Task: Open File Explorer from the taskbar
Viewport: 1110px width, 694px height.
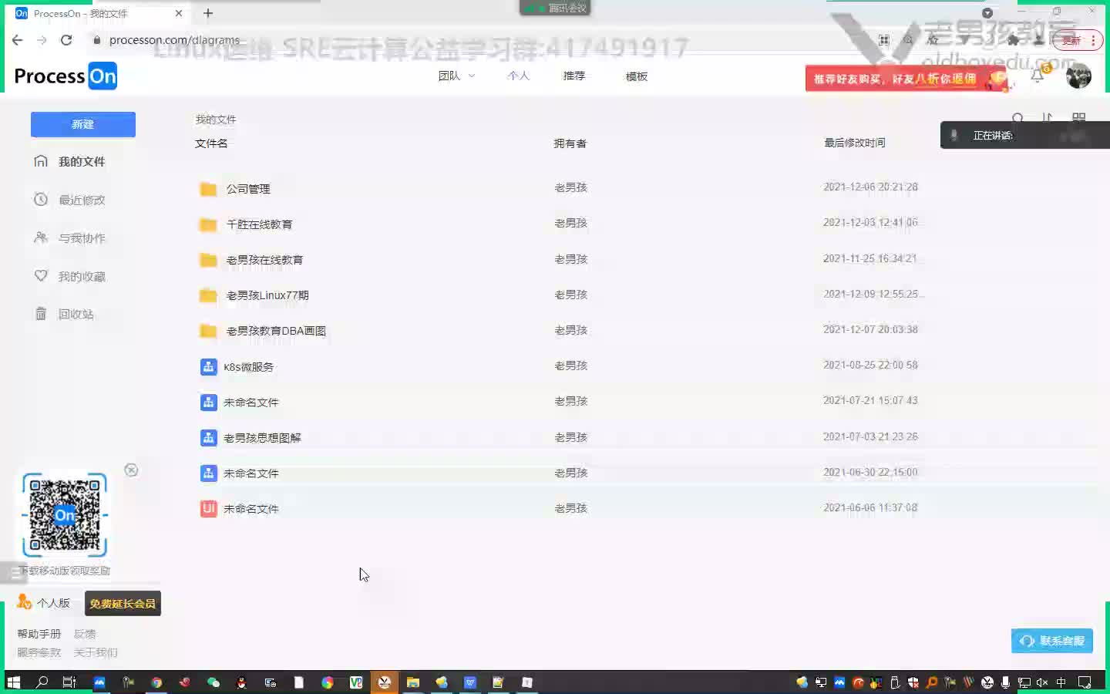Action: (x=413, y=682)
